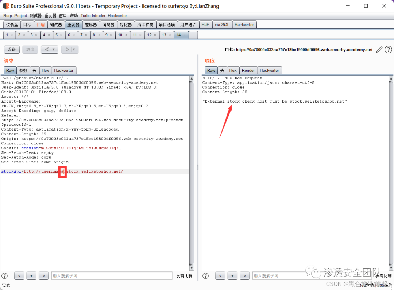Click the 取消 cancel button
Viewport: 394px width, 290px height.
pyautogui.click(x=30, y=50)
